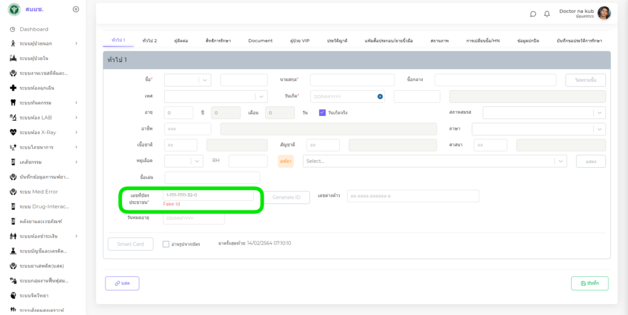Open the X-Ray room system sidebar item
This screenshot has width=628, height=315.
[43, 132]
